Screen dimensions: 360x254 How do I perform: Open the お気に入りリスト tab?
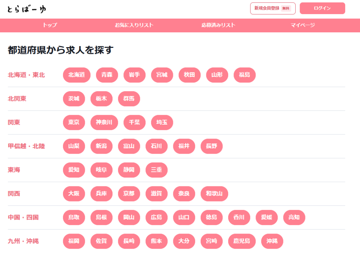134,25
